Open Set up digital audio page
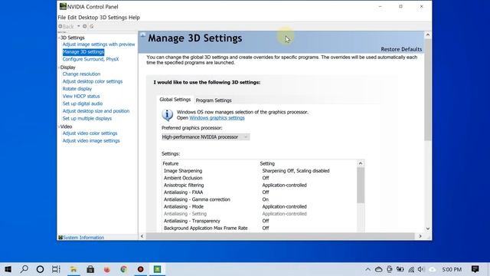This screenshot has width=490, height=276. click(x=83, y=103)
